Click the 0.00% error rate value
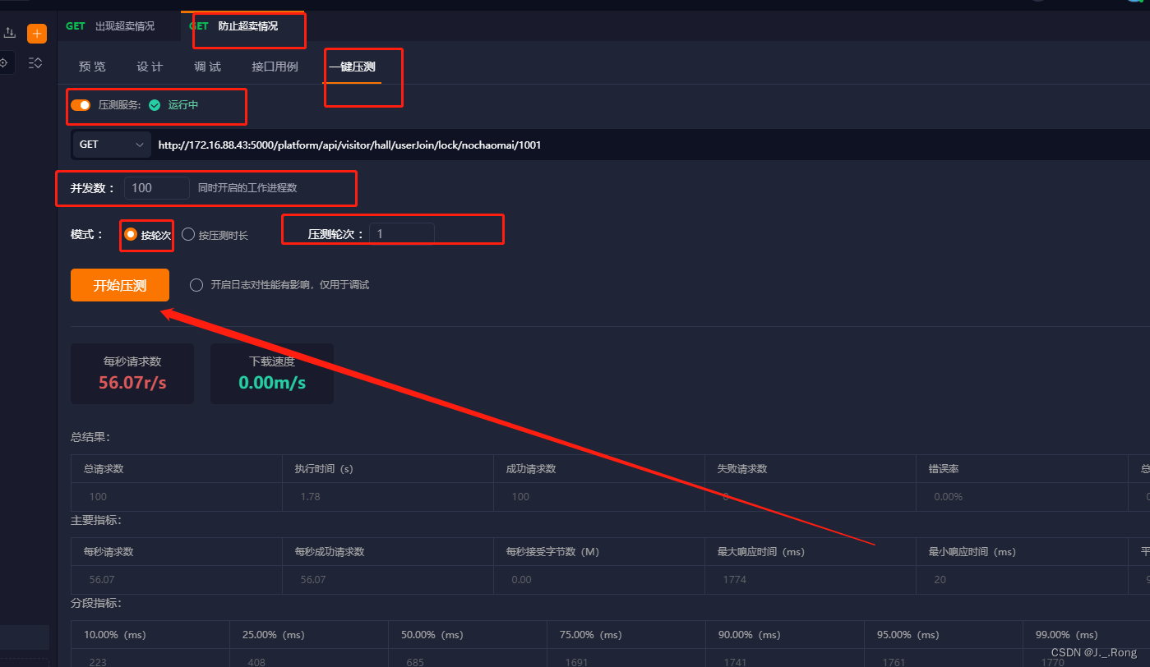 click(948, 497)
